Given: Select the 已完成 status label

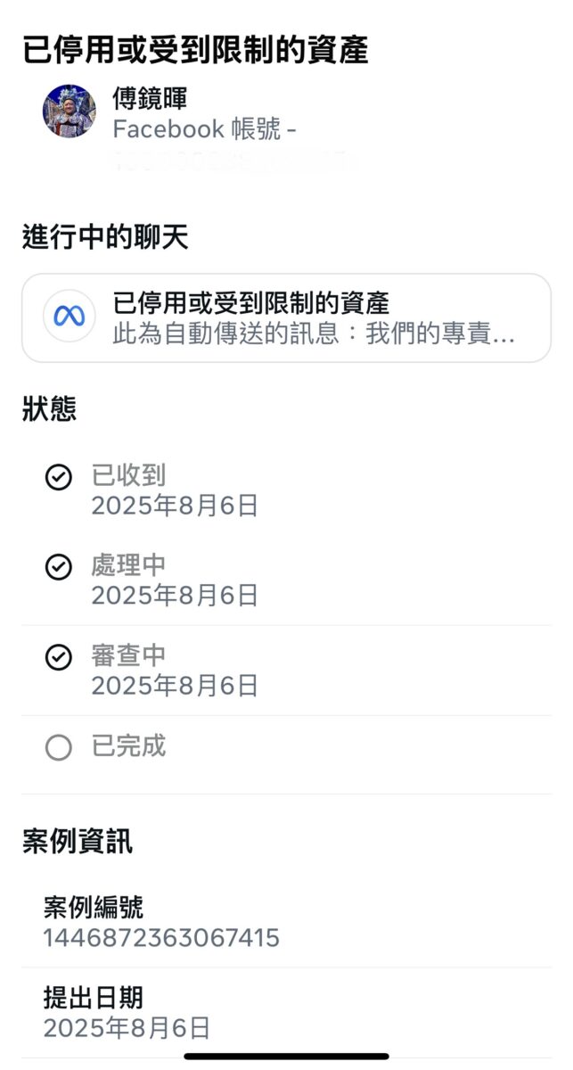Looking at the screenshot, I should click(x=128, y=746).
